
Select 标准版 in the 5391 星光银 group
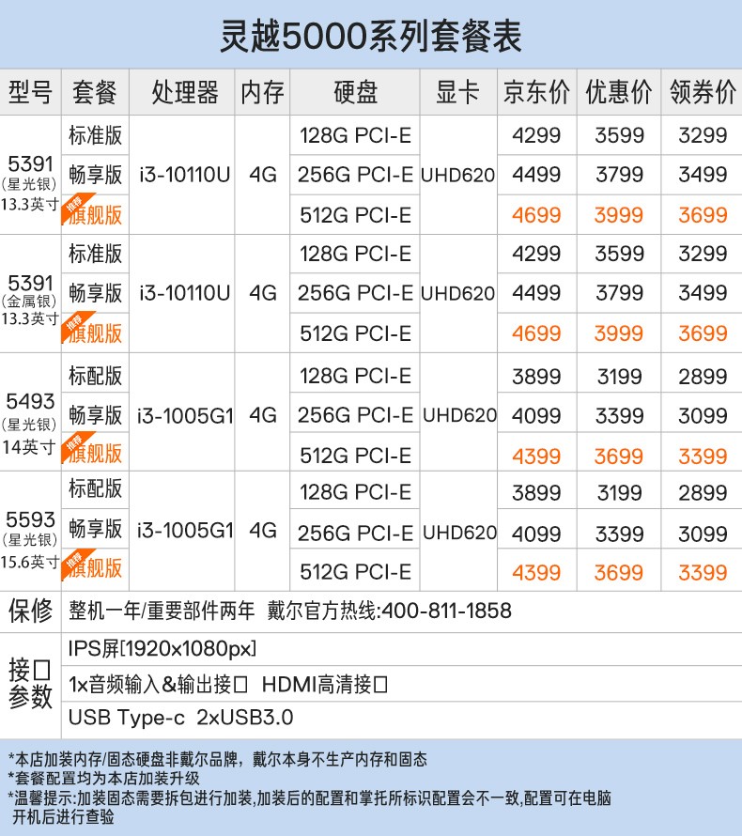point(96,135)
